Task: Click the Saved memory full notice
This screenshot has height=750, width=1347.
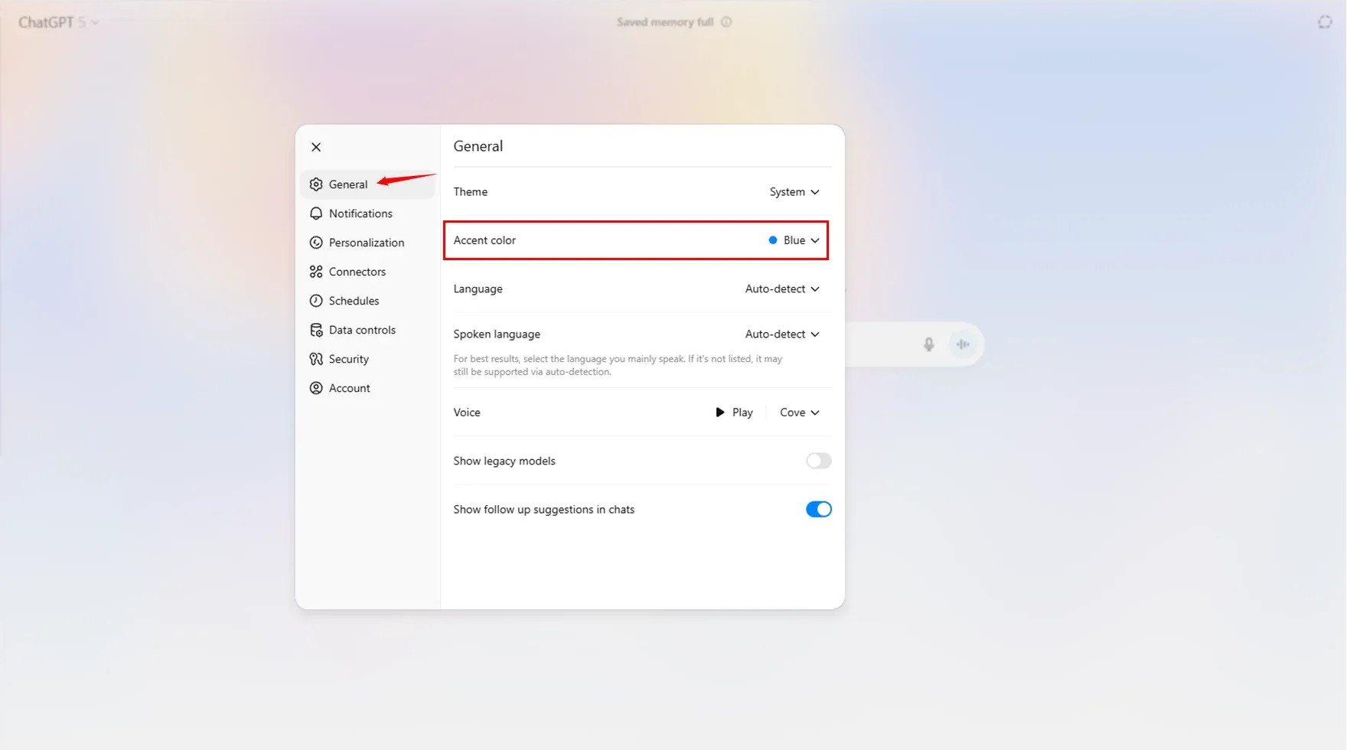Action: pos(665,22)
